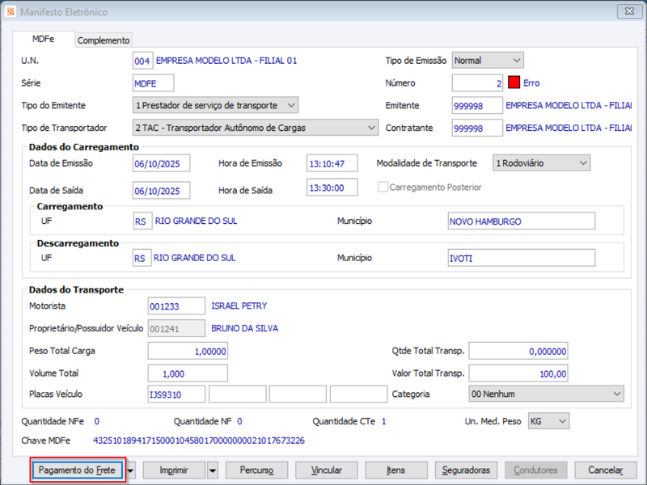This screenshot has width=647, height=485.
Task: Open the Imprimir arrow dropdown
Action: (213, 470)
